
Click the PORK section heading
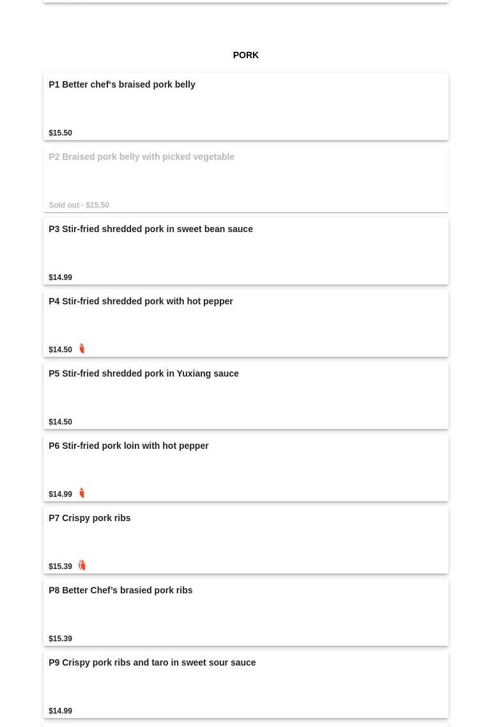(245, 55)
